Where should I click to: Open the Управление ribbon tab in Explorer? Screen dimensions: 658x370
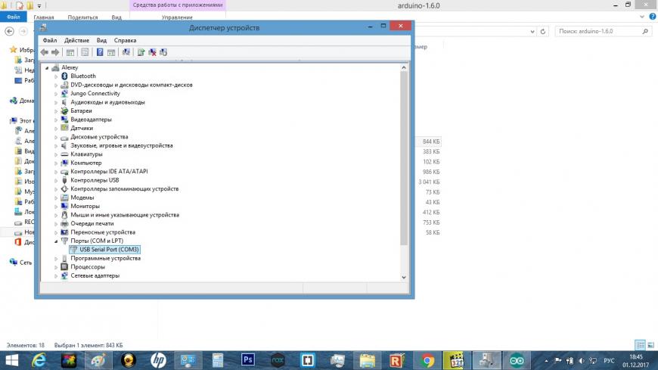pos(177,17)
